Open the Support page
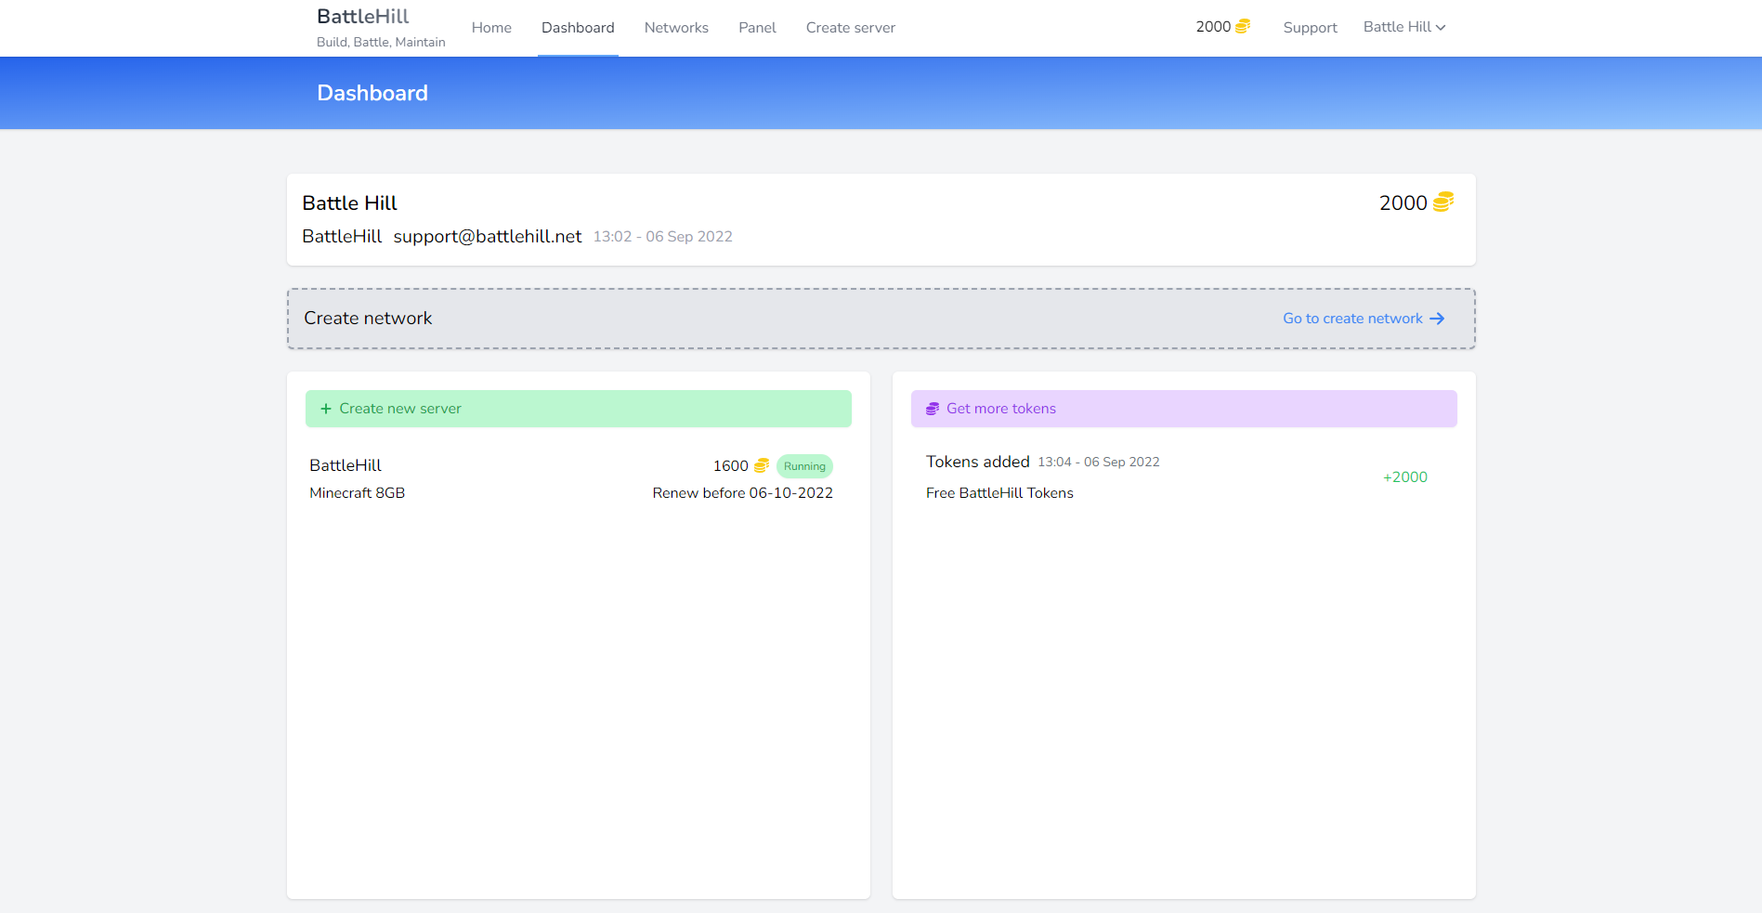 click(x=1310, y=28)
